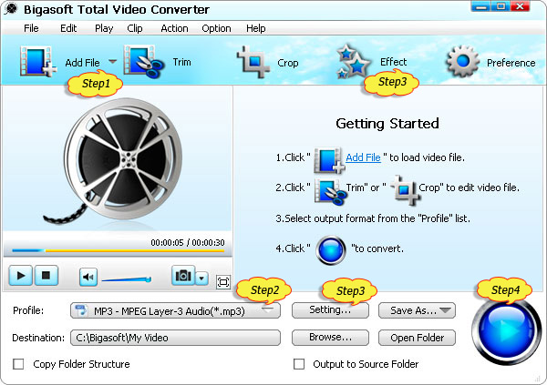Expand the snapshot options dropdown arrow
This screenshot has height=385, width=547.
click(201, 279)
